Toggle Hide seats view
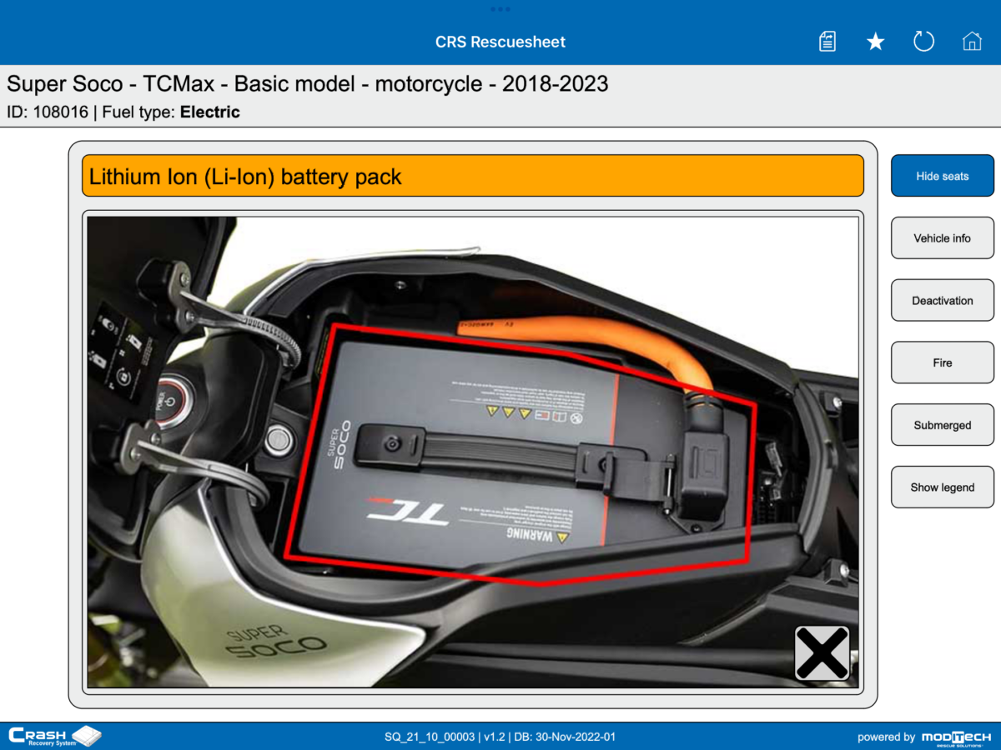 coord(942,176)
